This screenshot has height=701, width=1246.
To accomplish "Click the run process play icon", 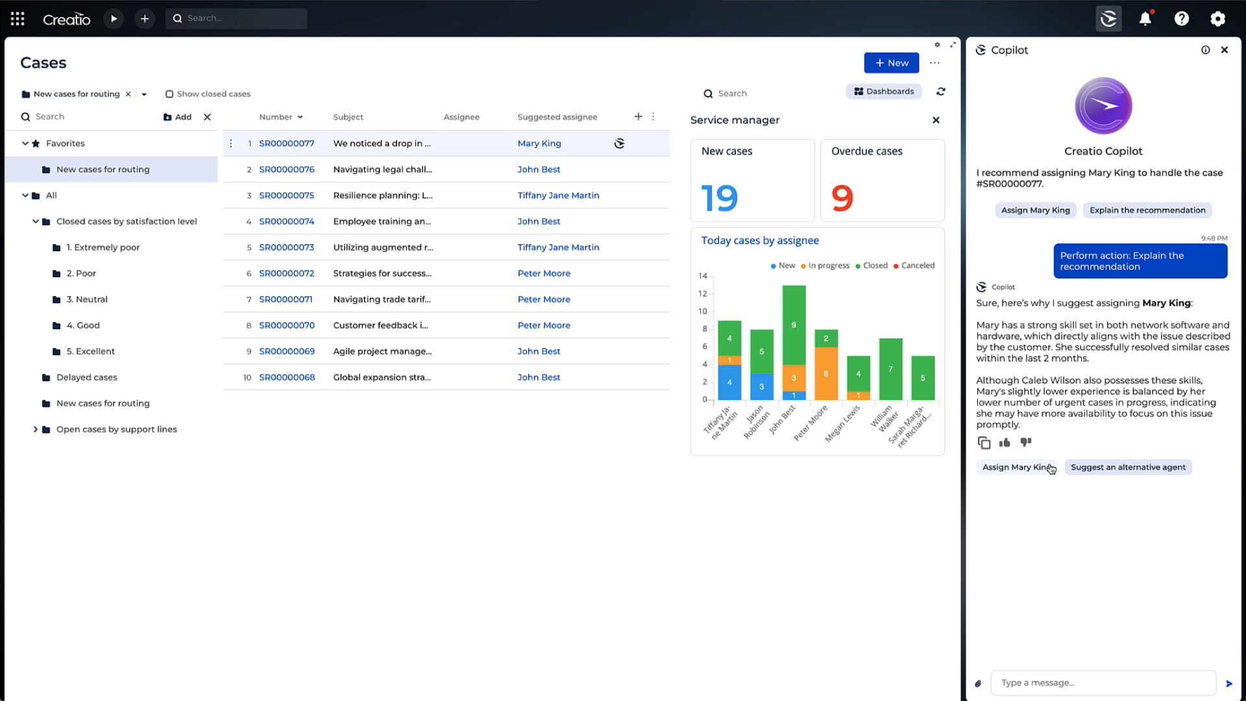I will pyautogui.click(x=114, y=19).
